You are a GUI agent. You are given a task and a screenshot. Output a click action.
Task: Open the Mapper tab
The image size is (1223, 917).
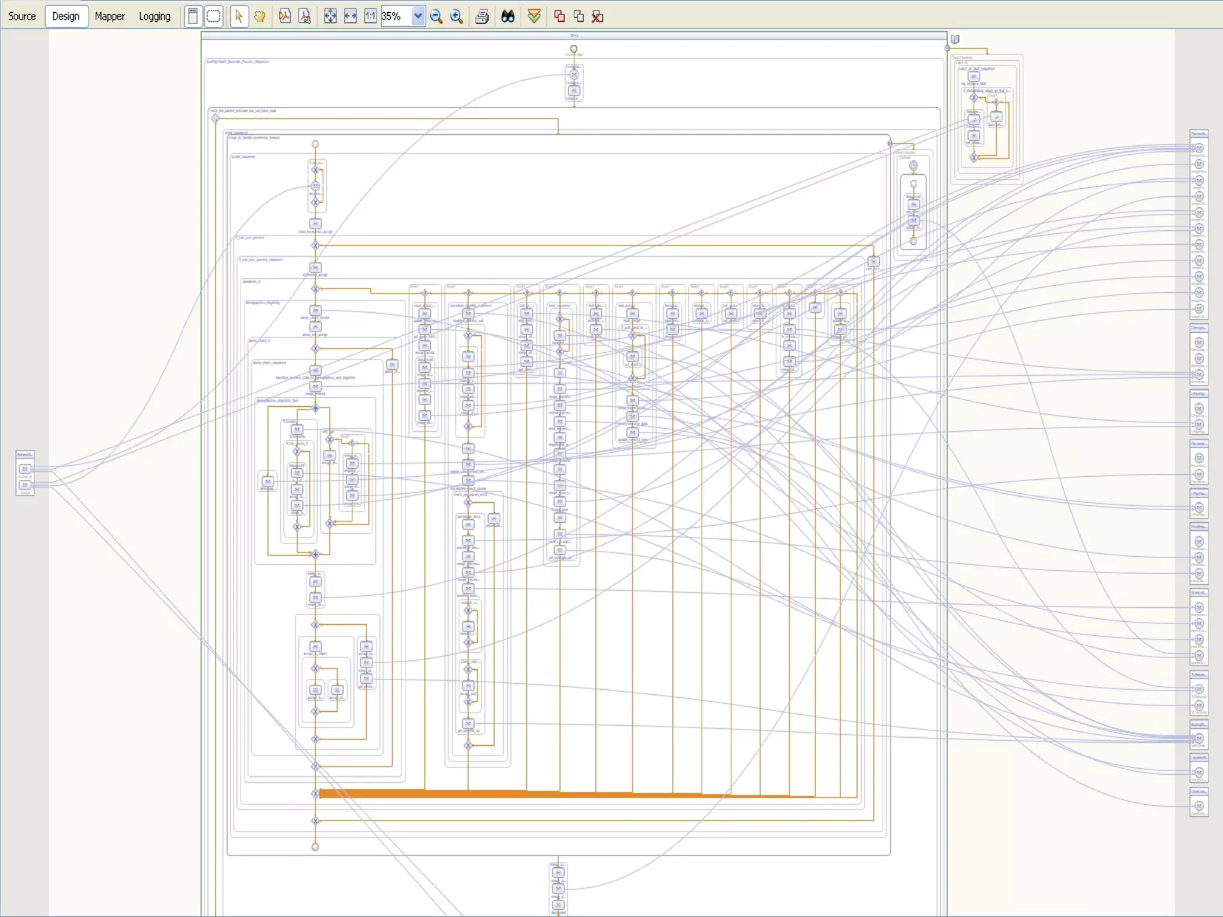pyautogui.click(x=110, y=16)
